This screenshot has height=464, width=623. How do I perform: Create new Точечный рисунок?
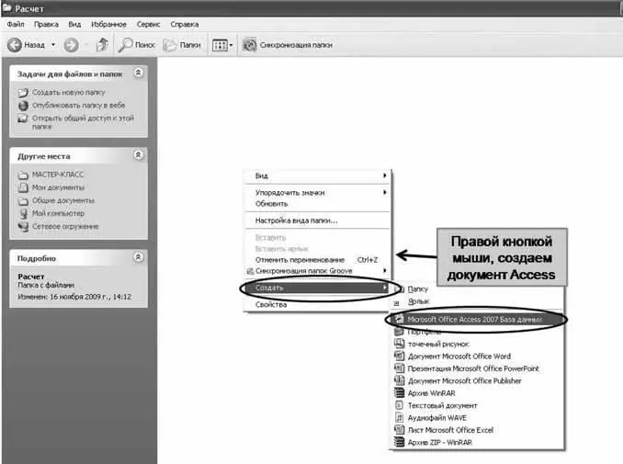pyautogui.click(x=477, y=344)
